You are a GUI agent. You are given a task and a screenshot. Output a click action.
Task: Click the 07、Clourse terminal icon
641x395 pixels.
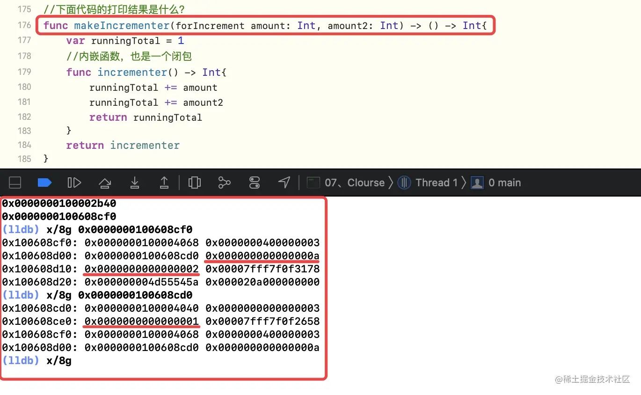(x=313, y=183)
